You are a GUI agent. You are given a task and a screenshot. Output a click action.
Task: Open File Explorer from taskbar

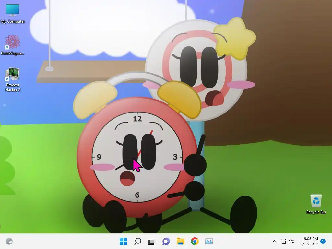coord(180,241)
